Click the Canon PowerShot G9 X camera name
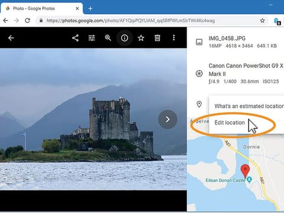Image resolution: width=284 pixels, height=213 pixels. [246, 70]
